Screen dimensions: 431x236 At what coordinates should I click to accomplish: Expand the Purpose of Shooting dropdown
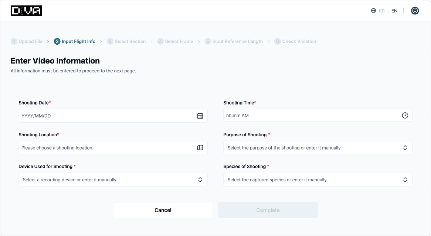coord(405,148)
